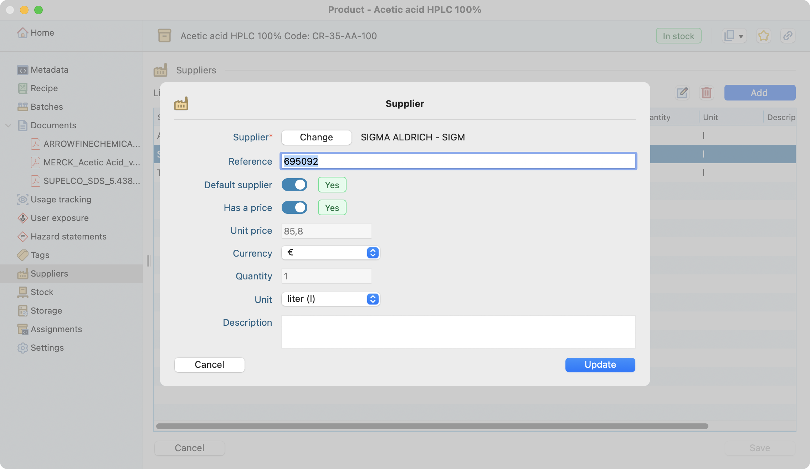
Task: Click the edit supplier pencil icon
Action: click(x=682, y=93)
